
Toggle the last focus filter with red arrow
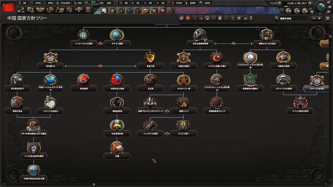(x=251, y=18)
